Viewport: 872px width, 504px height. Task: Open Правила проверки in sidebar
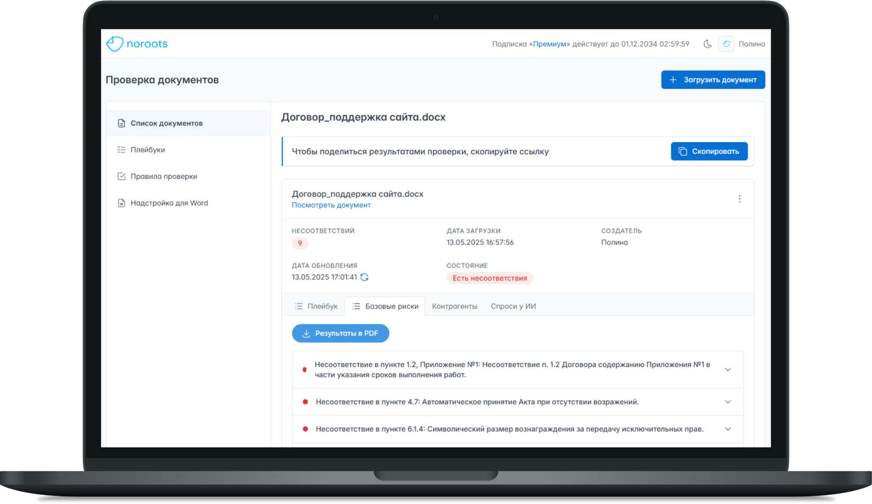(188, 176)
